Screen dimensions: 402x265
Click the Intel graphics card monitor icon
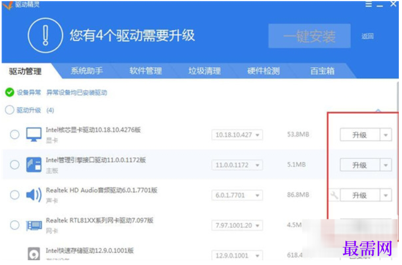[33, 135]
